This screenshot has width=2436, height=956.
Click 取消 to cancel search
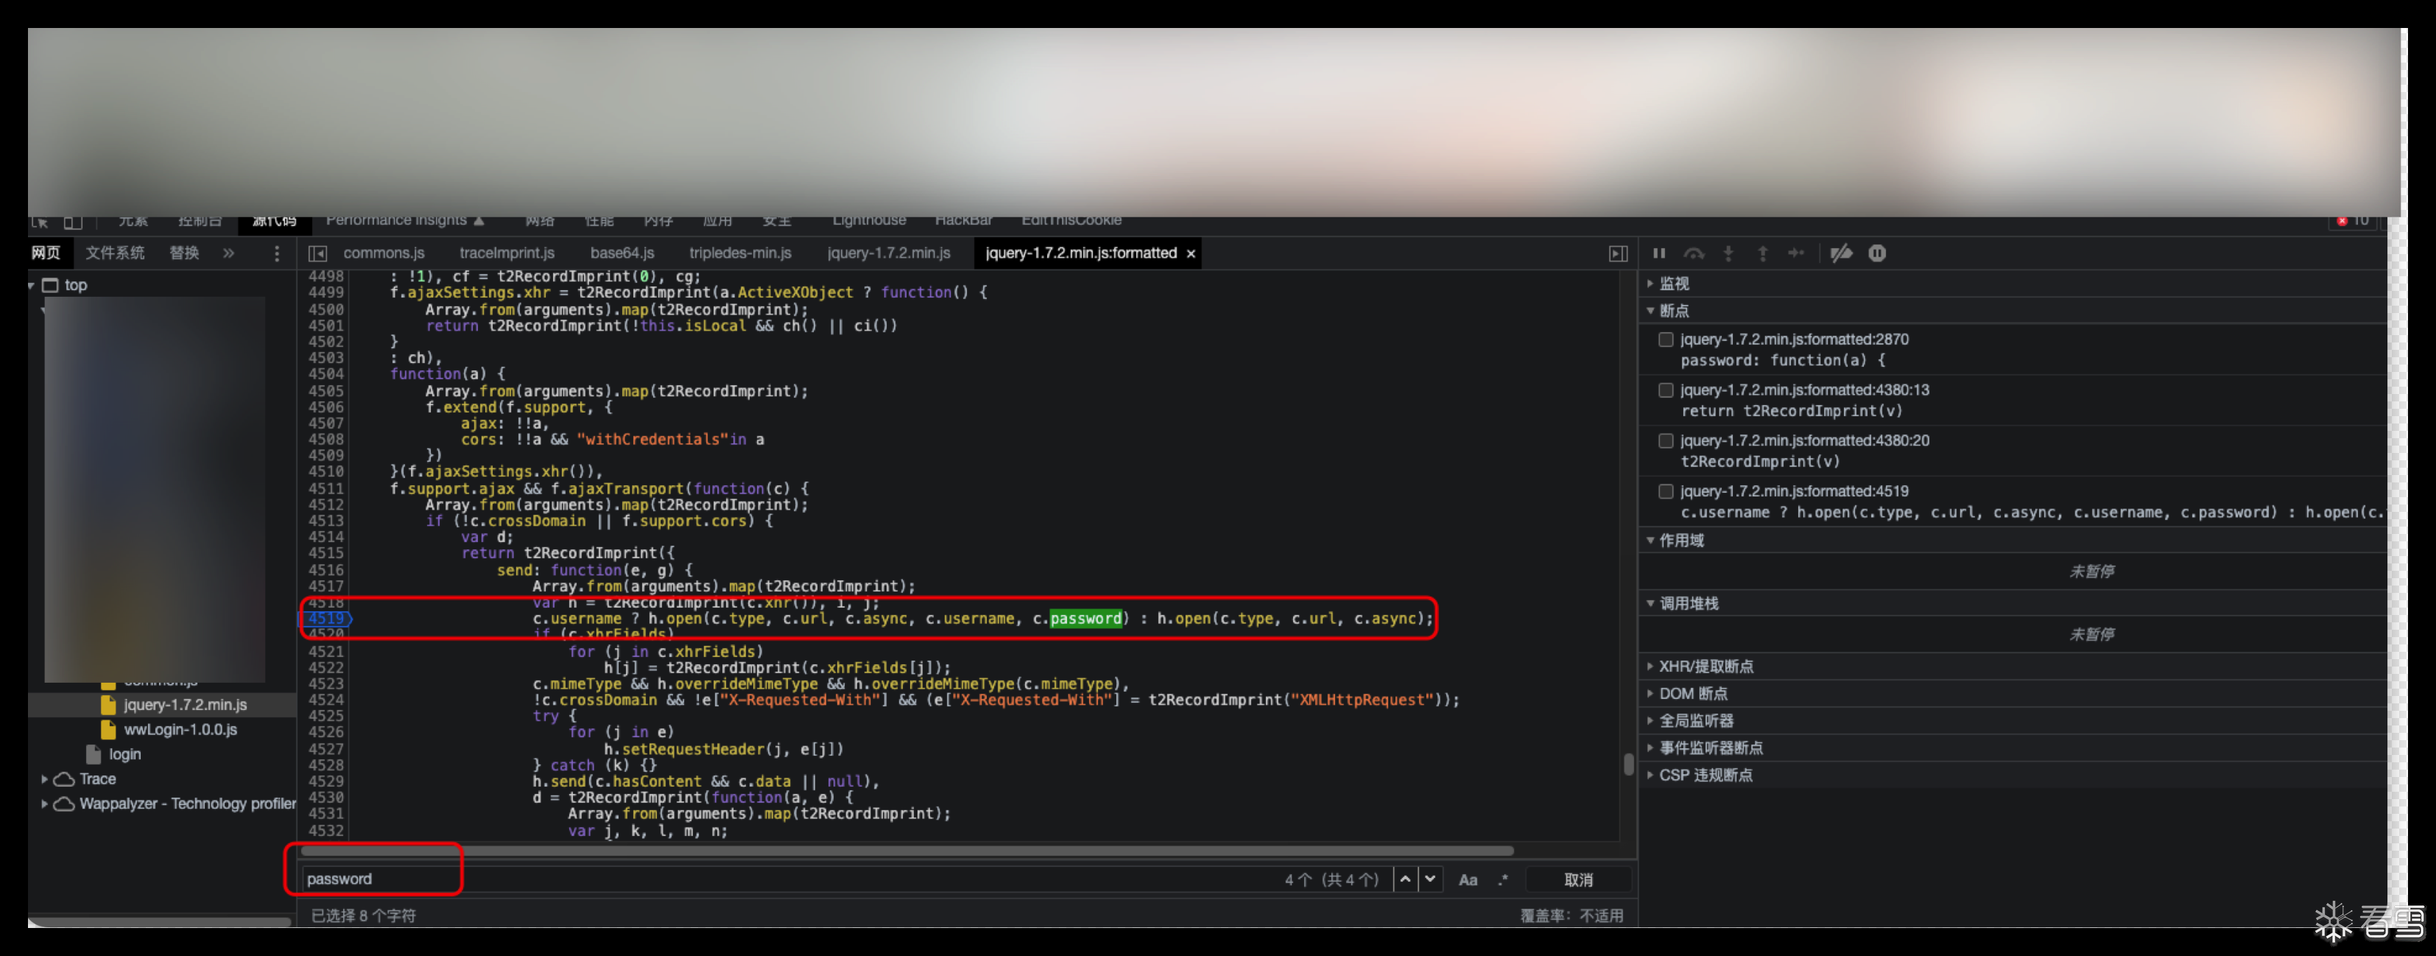click(x=1578, y=879)
